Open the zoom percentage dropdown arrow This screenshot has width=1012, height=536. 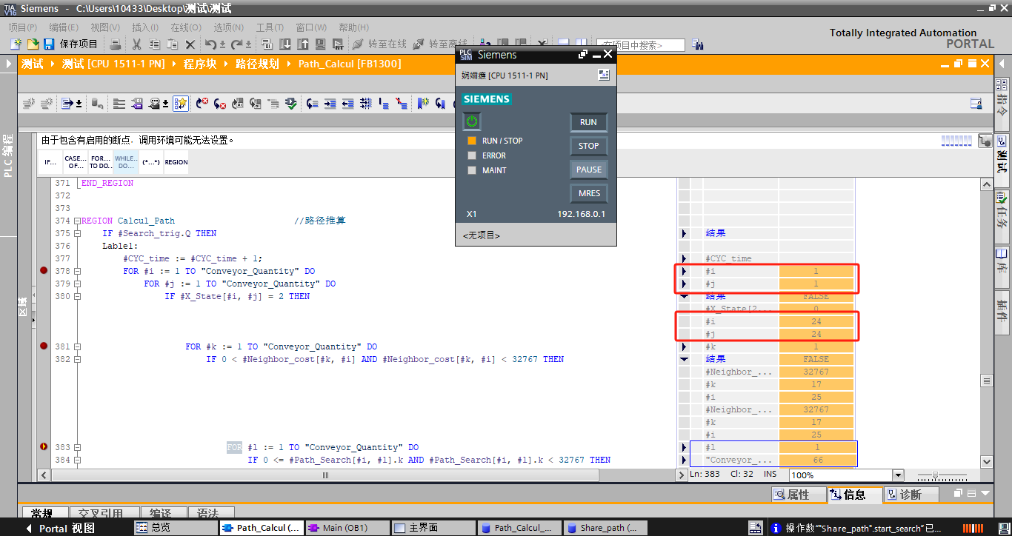click(x=899, y=475)
